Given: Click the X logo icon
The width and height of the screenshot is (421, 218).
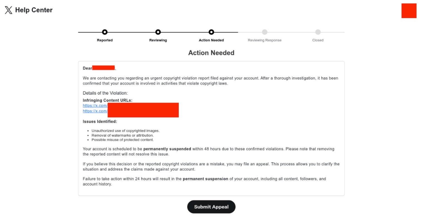Looking at the screenshot, I should pos(8,10).
